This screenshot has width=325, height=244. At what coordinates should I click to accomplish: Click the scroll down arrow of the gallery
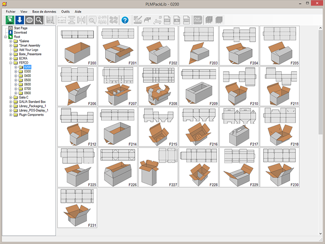point(320,233)
